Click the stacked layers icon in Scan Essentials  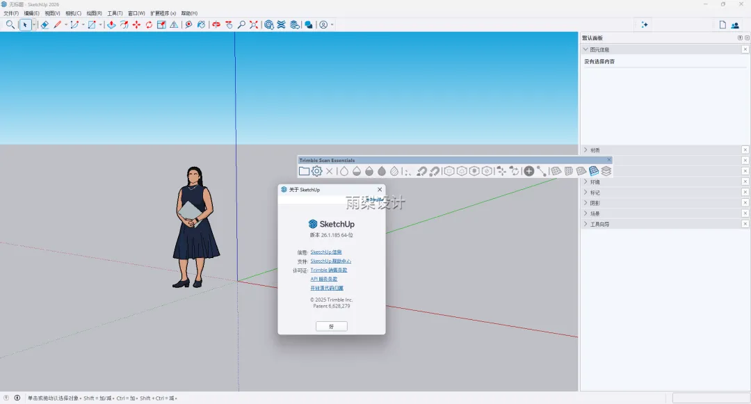[x=606, y=171]
